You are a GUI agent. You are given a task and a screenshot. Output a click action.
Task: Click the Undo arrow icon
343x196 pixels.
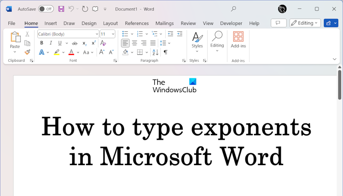point(71,9)
